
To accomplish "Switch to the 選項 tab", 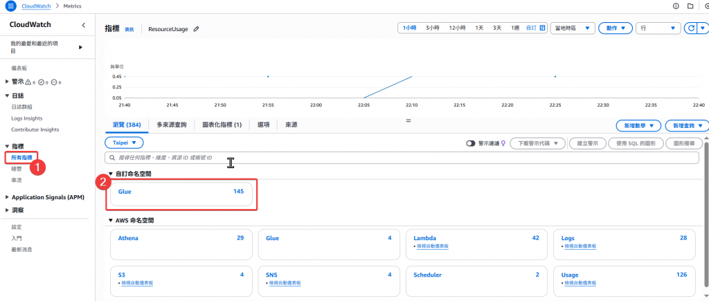I will click(264, 125).
